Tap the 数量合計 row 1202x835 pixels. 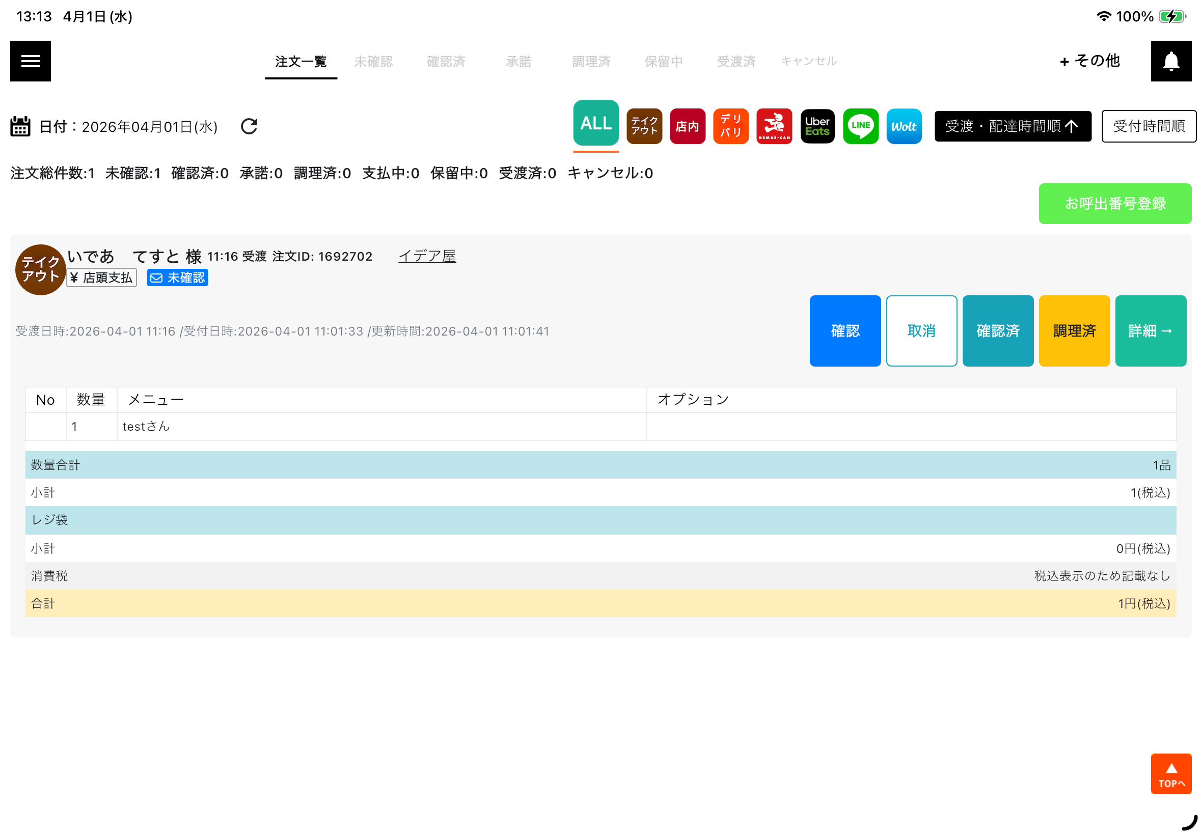point(600,464)
